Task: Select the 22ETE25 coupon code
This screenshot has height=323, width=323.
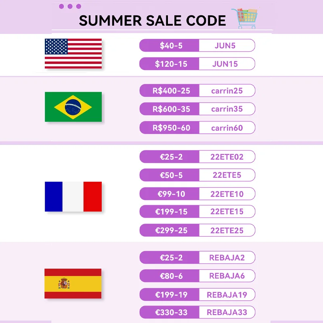Action: coord(227,231)
